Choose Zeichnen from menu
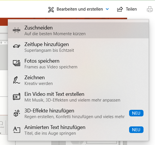Viewport: 155px width, 145px height. [78, 80]
